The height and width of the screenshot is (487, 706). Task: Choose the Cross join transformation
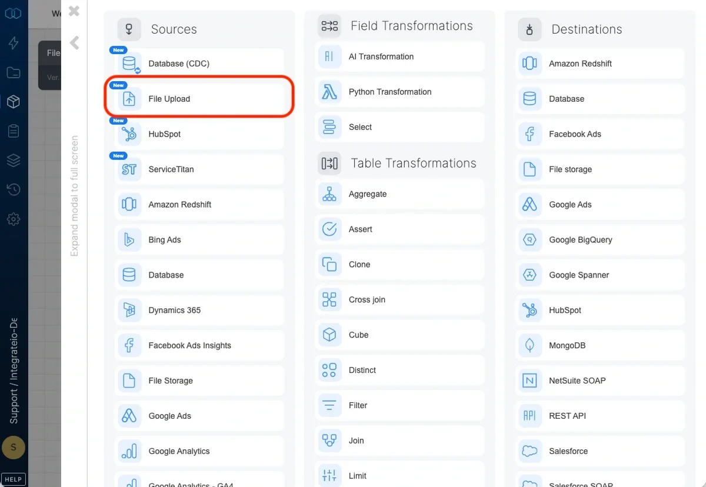tap(399, 299)
